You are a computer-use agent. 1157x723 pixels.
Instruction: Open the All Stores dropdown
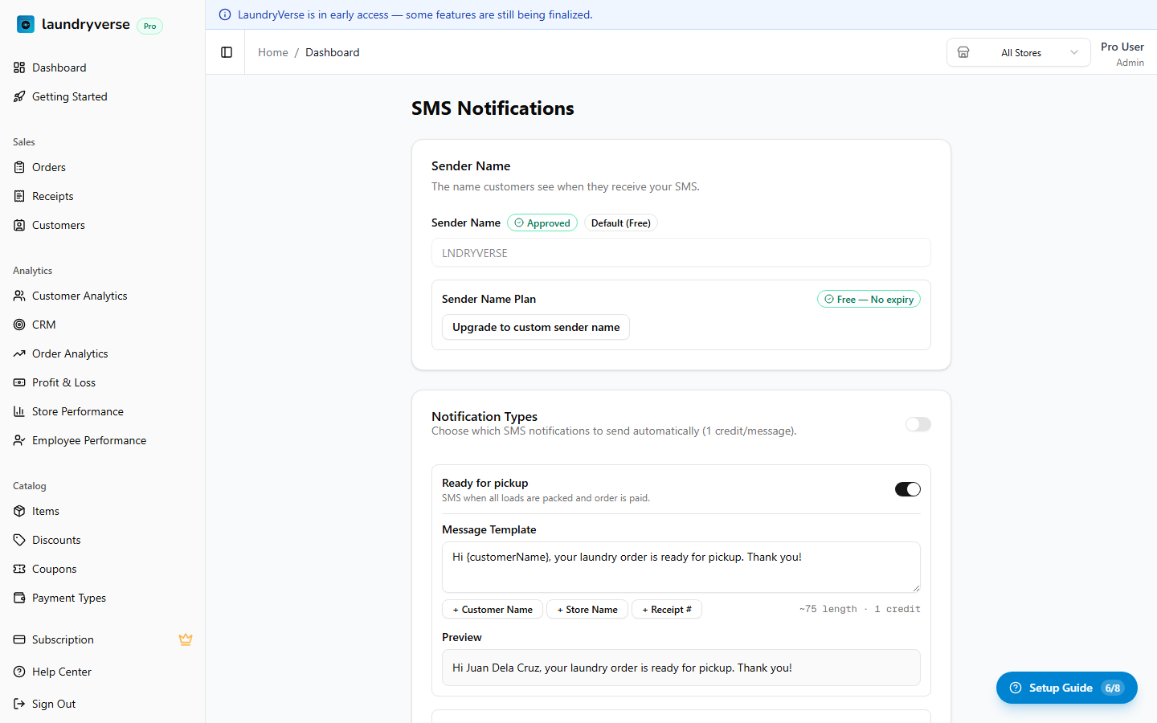tap(1019, 52)
